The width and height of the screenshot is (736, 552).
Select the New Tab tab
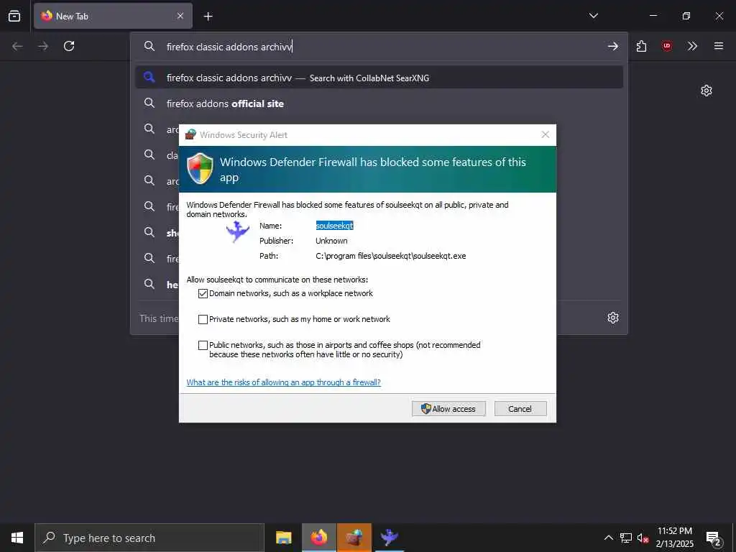[113, 16]
